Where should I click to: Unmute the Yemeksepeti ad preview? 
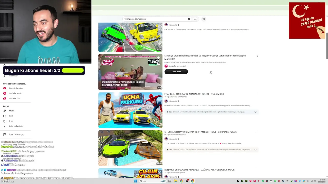(x=159, y=57)
